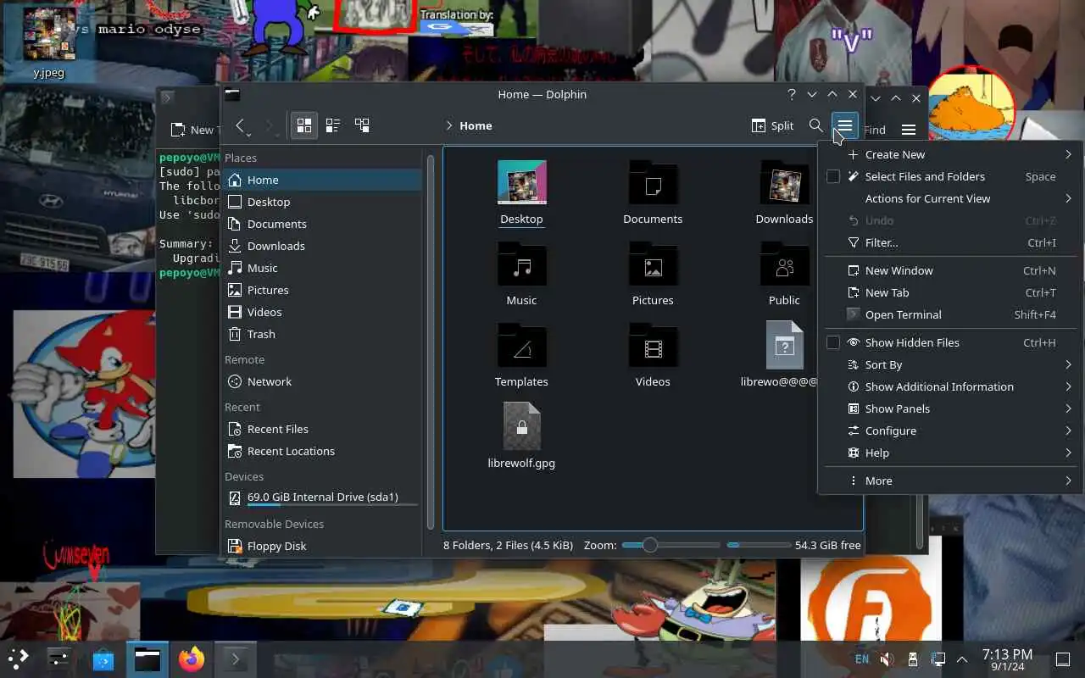
Task: Open Downloads in the Places panel
Action: 322,246
